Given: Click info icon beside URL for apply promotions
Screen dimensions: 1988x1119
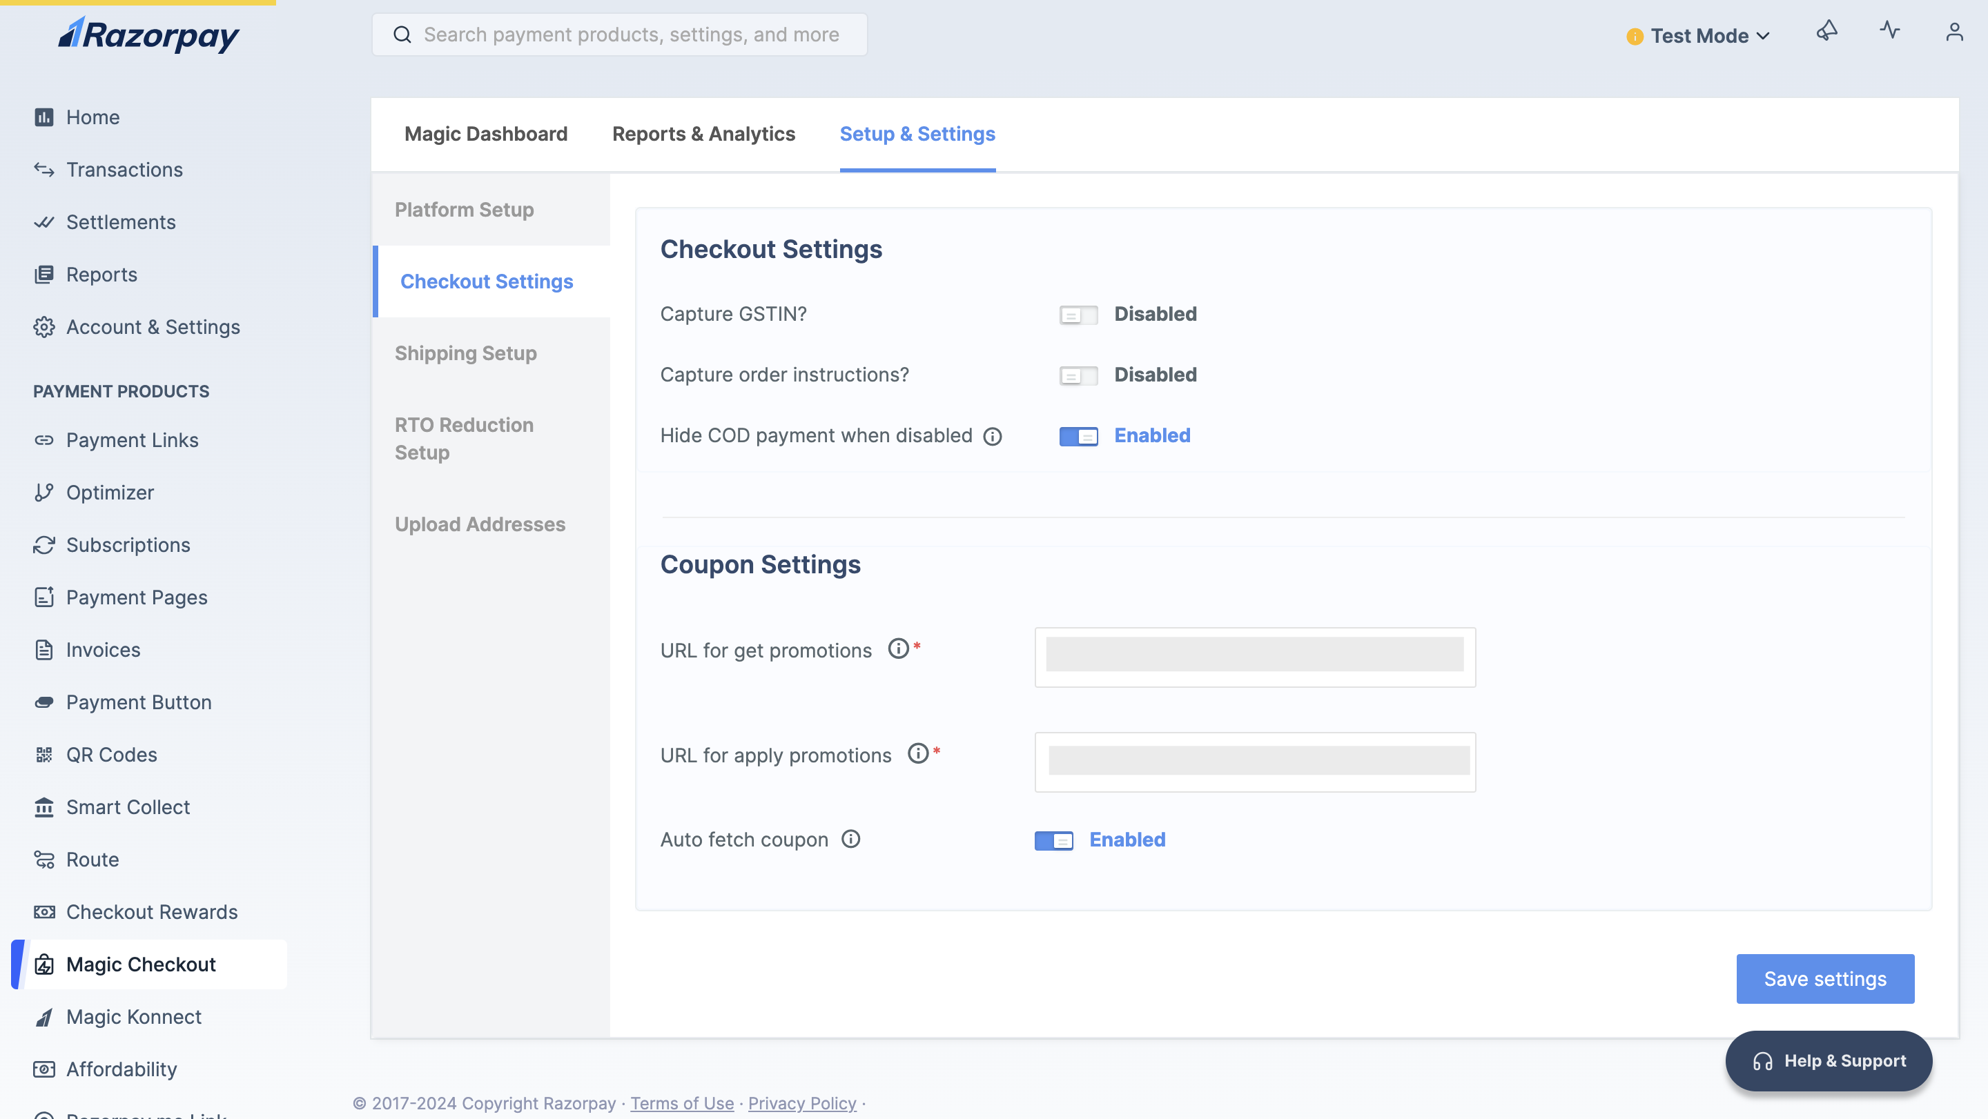Looking at the screenshot, I should click(x=917, y=753).
